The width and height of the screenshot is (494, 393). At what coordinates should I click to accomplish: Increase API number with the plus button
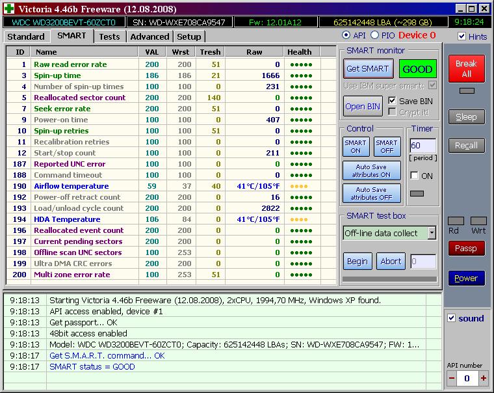tap(483, 378)
